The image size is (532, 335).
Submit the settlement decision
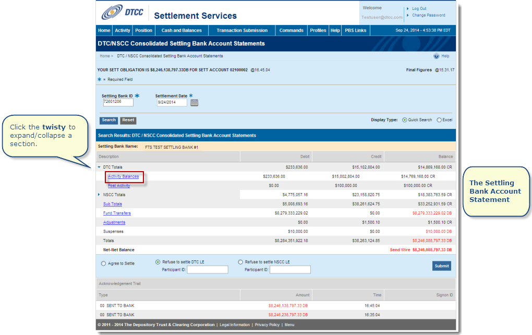441,266
